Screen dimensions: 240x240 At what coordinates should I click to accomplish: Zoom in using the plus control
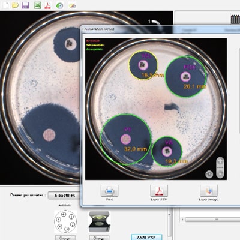coord(220,161)
